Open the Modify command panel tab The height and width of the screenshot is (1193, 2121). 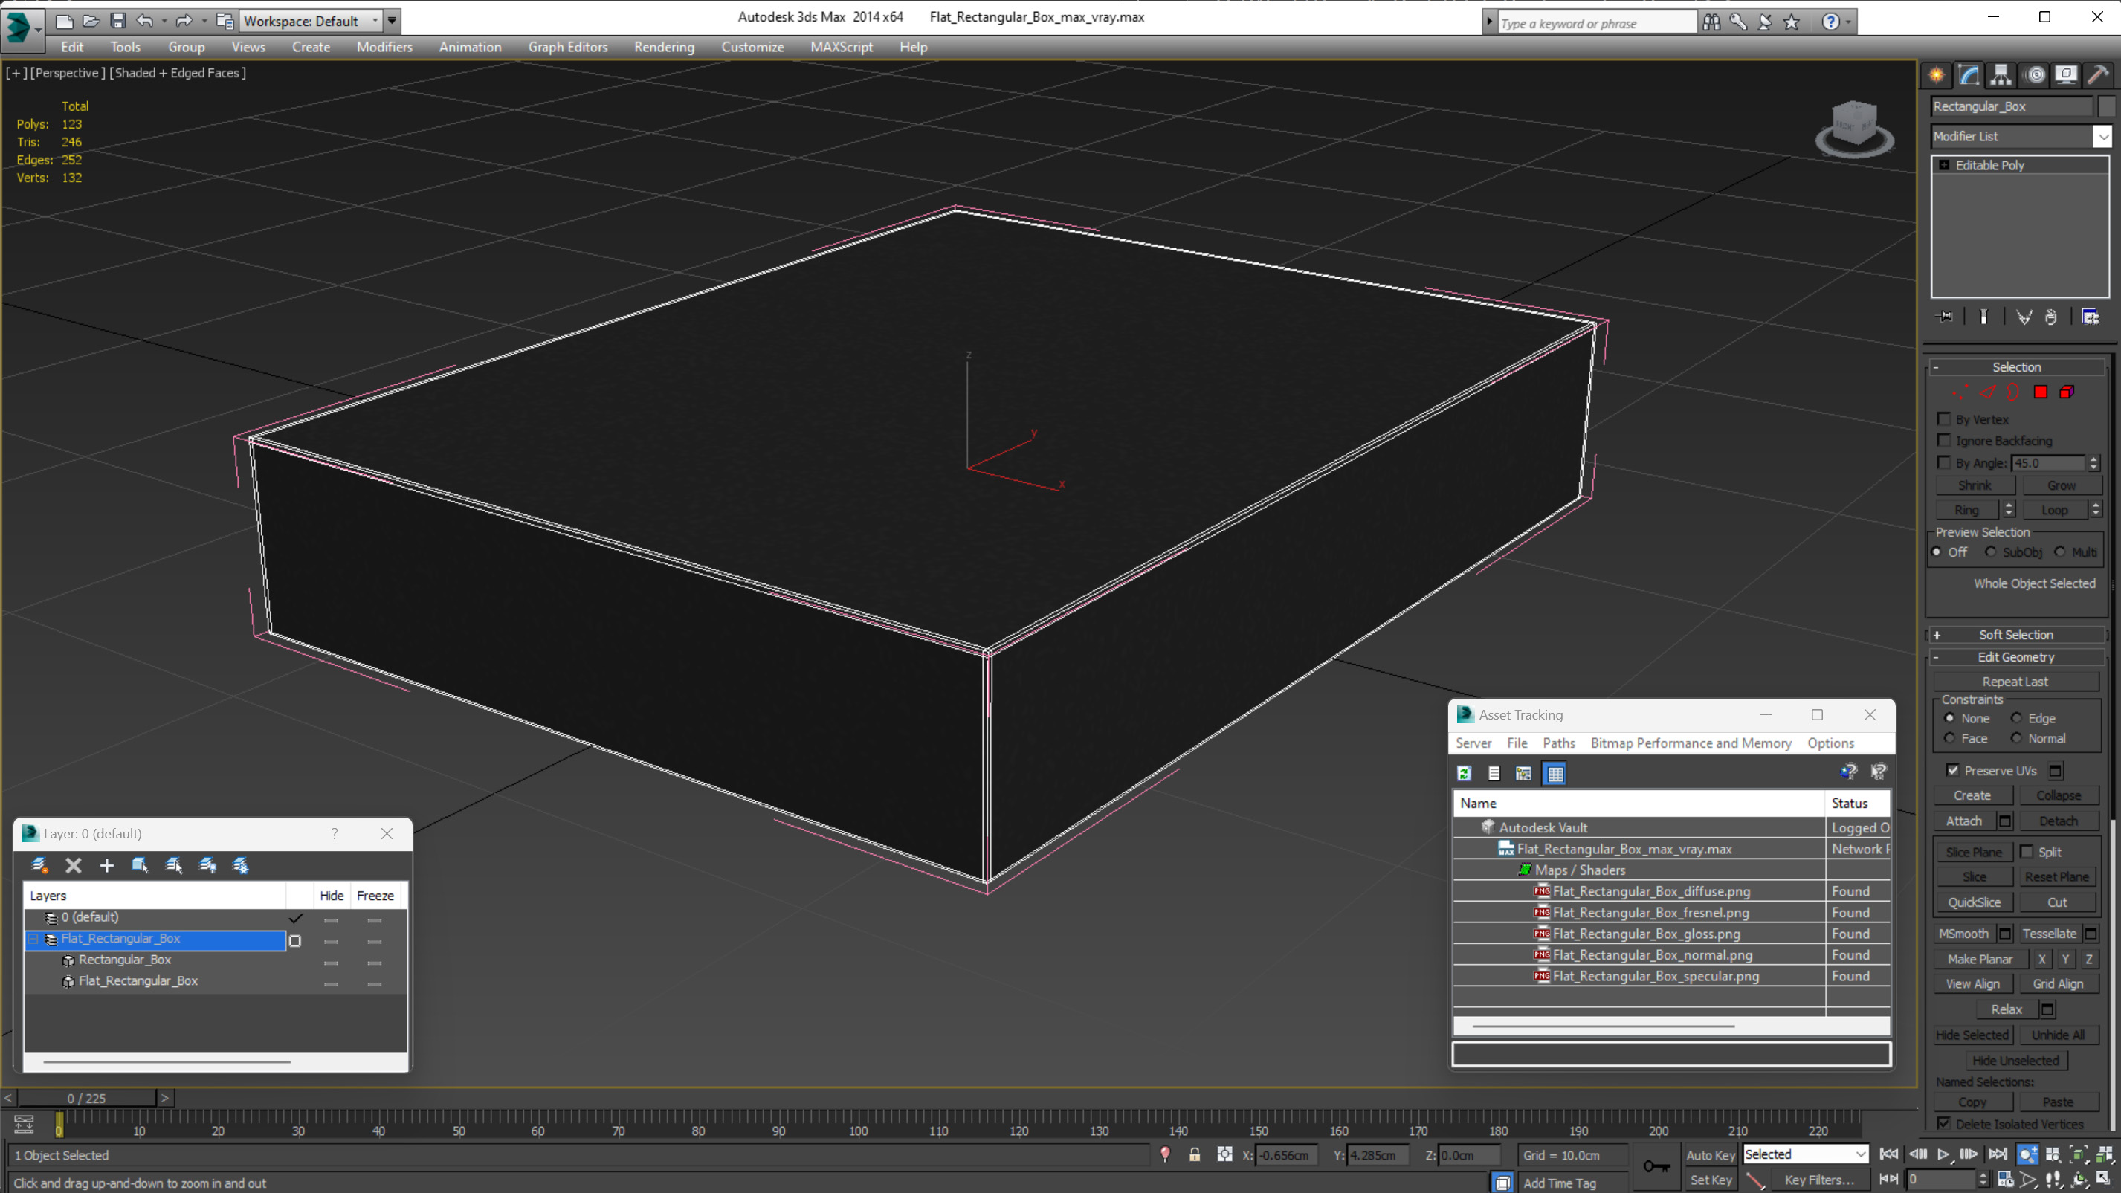point(1969,75)
